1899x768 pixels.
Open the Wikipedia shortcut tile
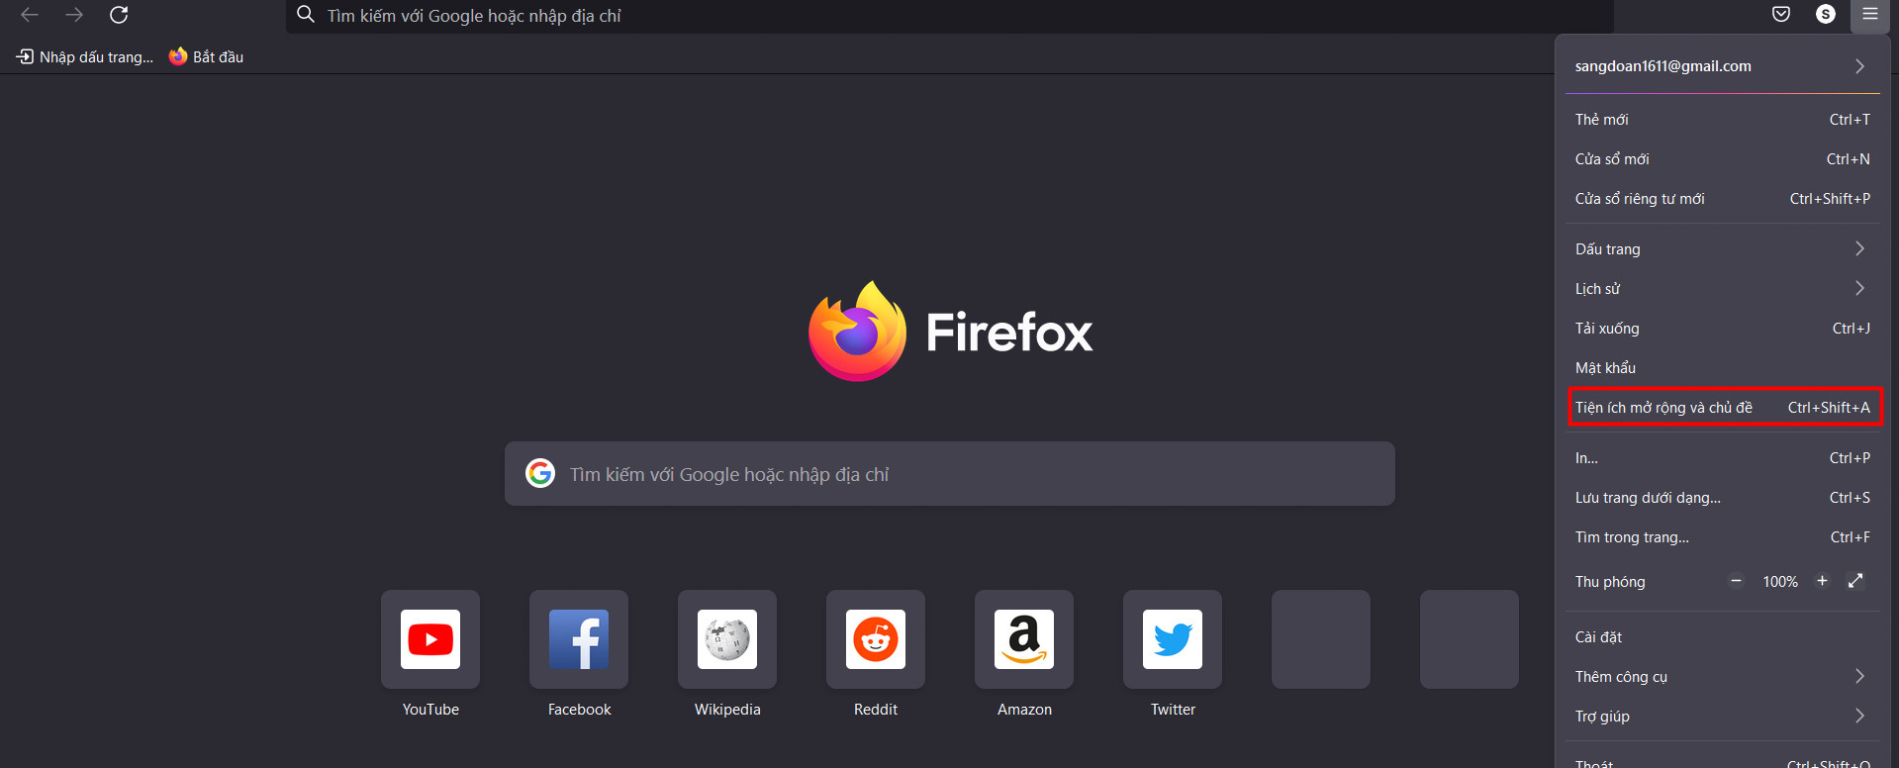pos(727,639)
